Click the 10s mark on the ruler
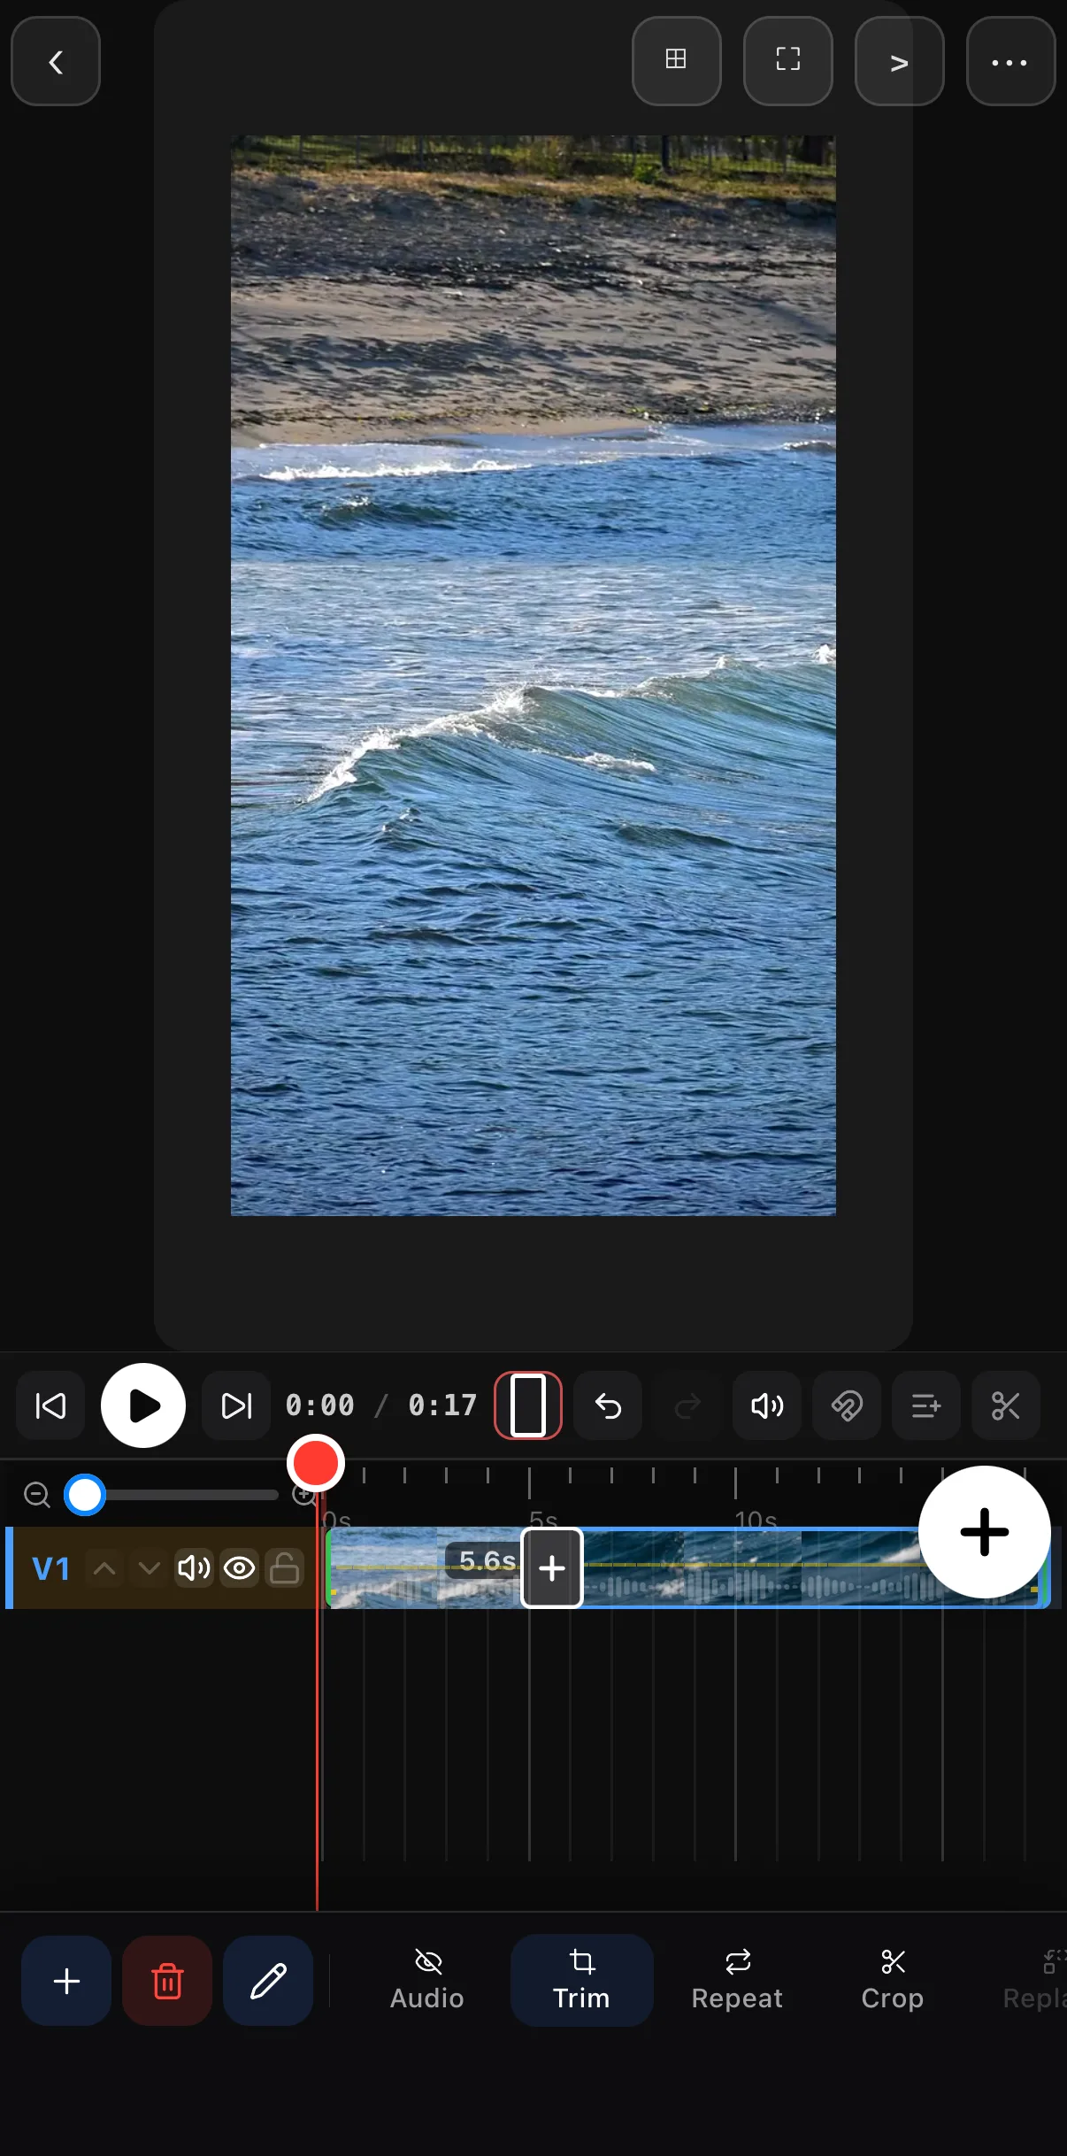The height and width of the screenshot is (2156, 1067). coord(756,1520)
